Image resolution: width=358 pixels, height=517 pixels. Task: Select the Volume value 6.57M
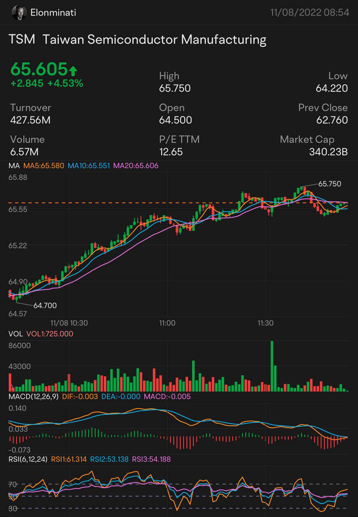coord(25,152)
